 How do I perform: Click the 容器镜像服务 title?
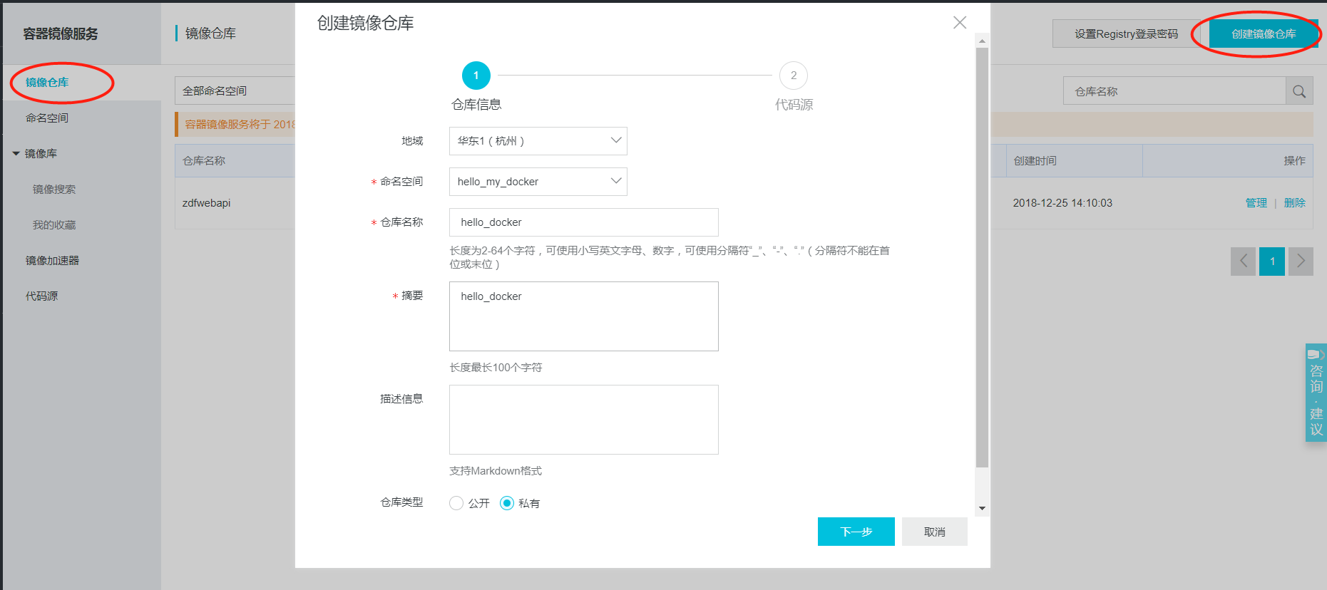point(61,33)
